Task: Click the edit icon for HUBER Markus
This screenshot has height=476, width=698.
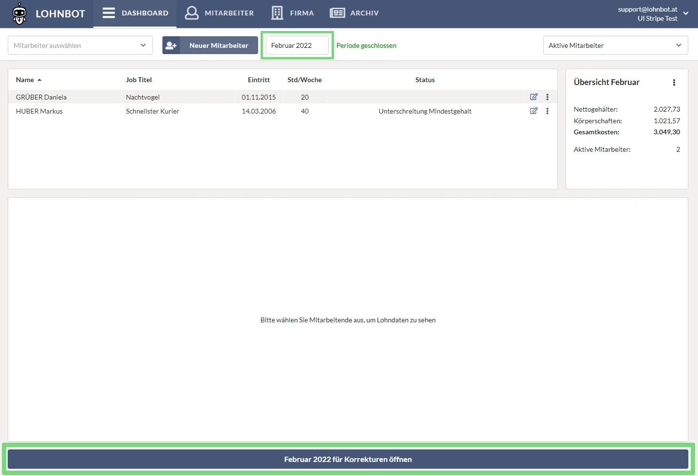Action: (x=534, y=111)
